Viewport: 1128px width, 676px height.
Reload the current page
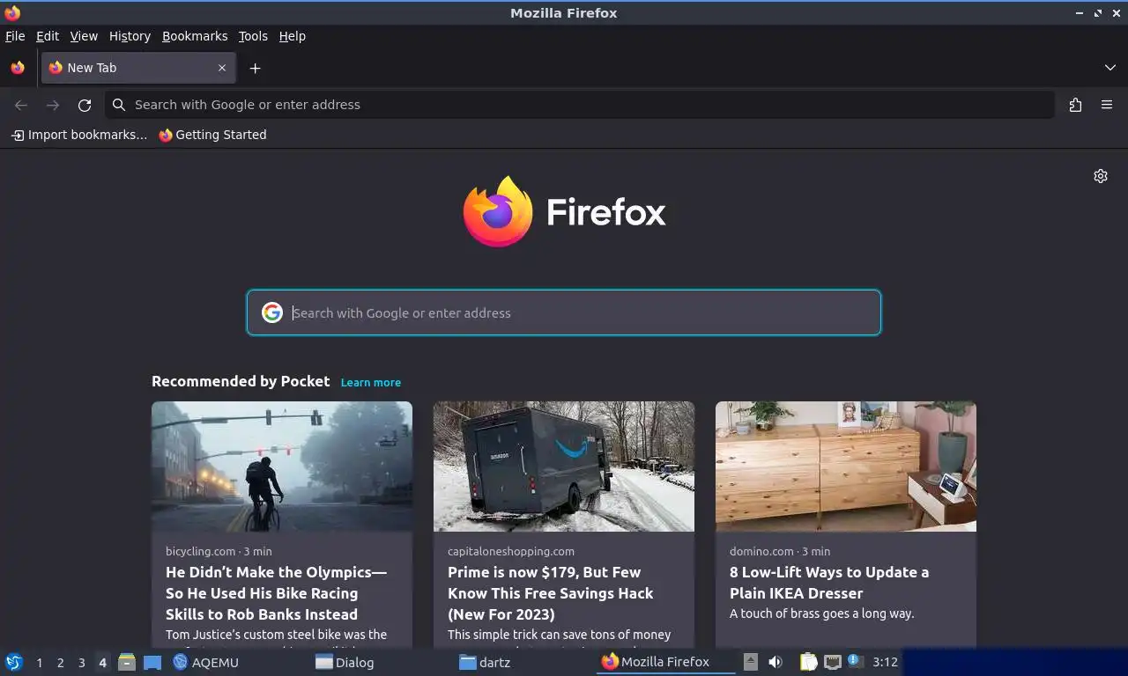85,105
